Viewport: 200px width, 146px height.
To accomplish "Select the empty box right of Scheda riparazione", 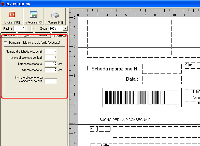I will point(162,69).
